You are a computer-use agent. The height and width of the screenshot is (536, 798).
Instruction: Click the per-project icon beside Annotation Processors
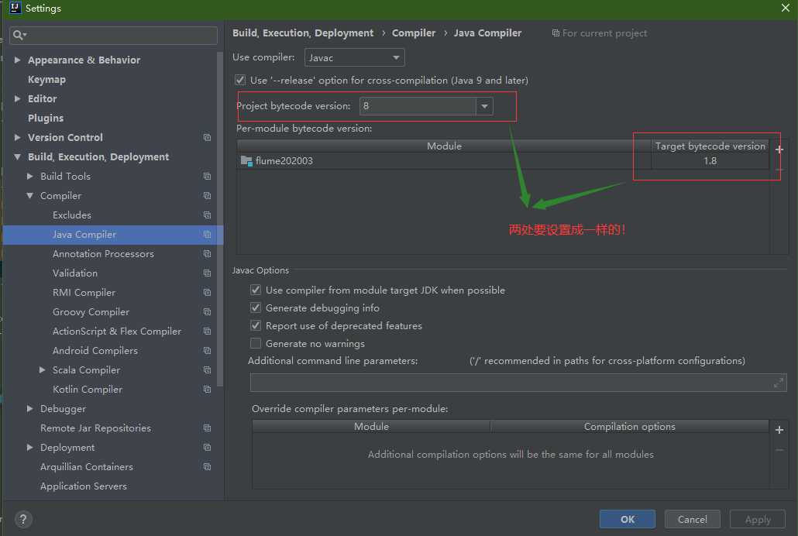[x=207, y=253]
